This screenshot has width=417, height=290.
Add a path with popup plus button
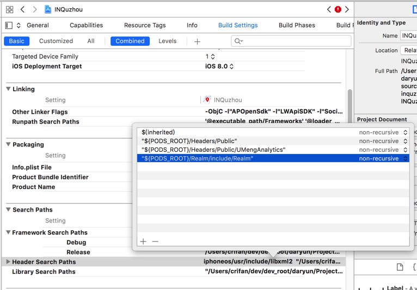[143, 242]
